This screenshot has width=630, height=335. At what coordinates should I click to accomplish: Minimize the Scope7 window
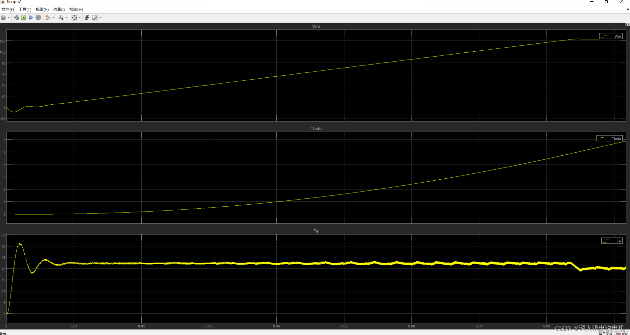592,2
